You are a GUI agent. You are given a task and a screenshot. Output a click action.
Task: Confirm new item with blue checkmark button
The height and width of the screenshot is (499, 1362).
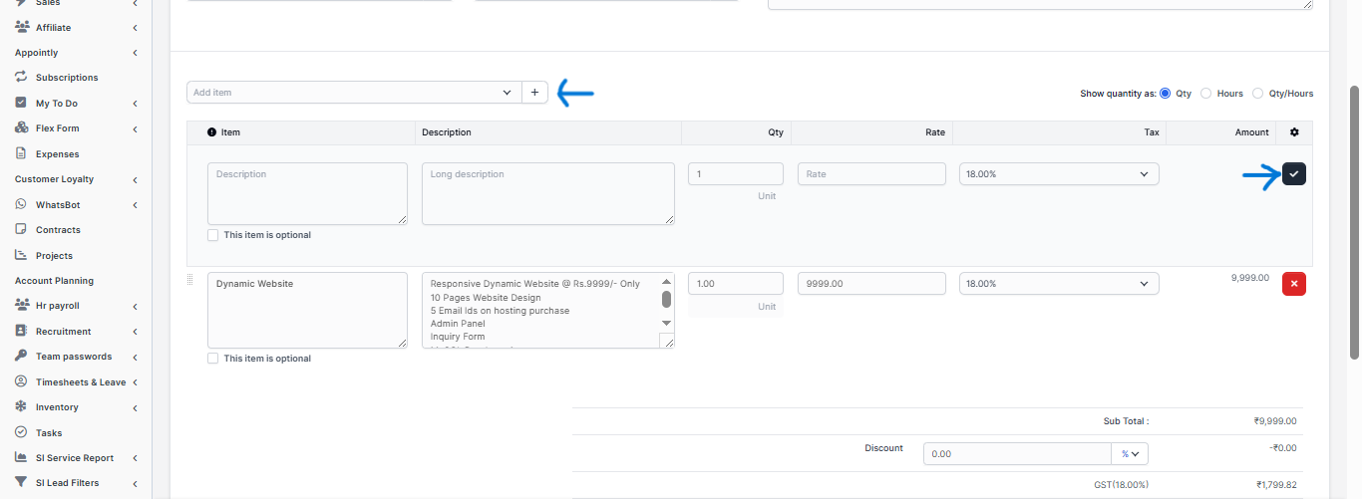(x=1293, y=174)
